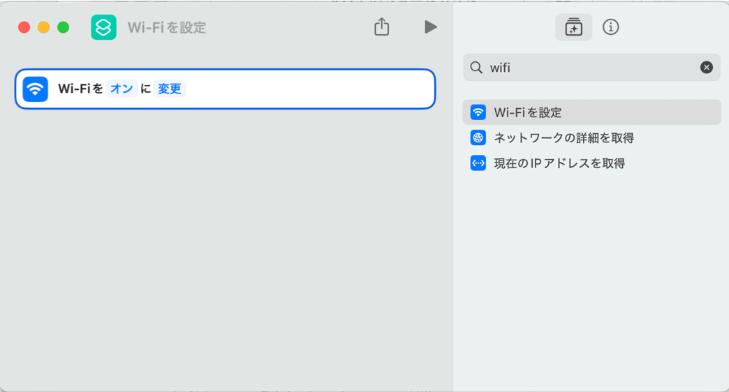The height and width of the screenshot is (392, 729).
Task: Click the globe network details icon
Action: click(x=478, y=138)
